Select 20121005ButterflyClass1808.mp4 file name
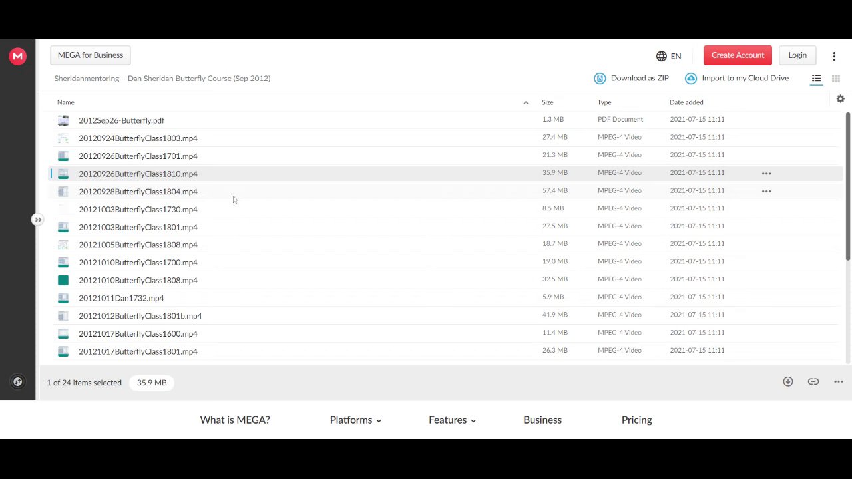 click(x=138, y=245)
